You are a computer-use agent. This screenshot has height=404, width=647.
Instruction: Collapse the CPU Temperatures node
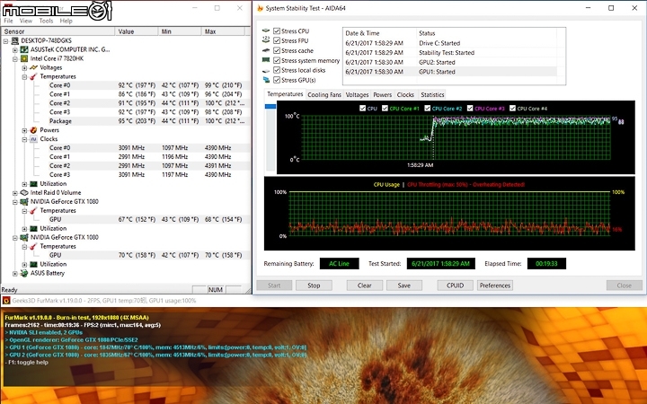tap(25, 77)
